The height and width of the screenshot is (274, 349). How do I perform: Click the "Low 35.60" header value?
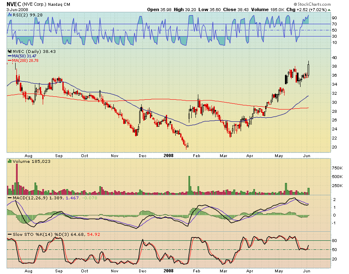coord(209,9)
